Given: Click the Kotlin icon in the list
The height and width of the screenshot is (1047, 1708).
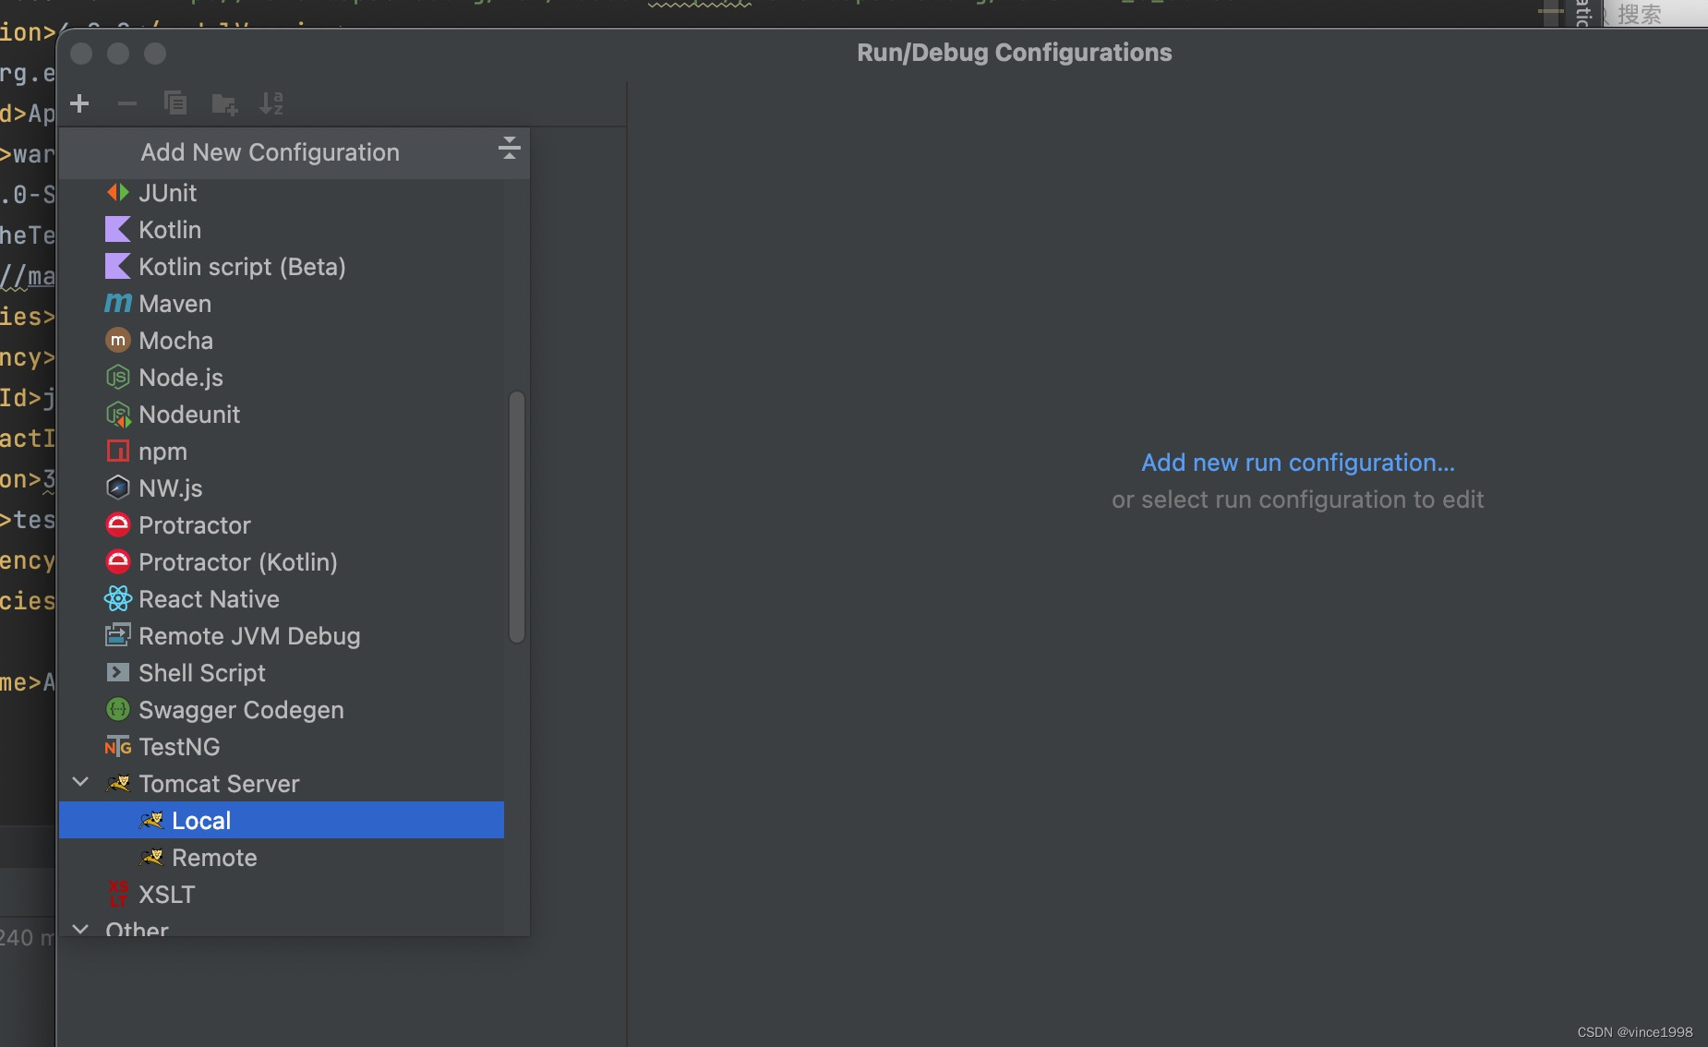Looking at the screenshot, I should 118,229.
